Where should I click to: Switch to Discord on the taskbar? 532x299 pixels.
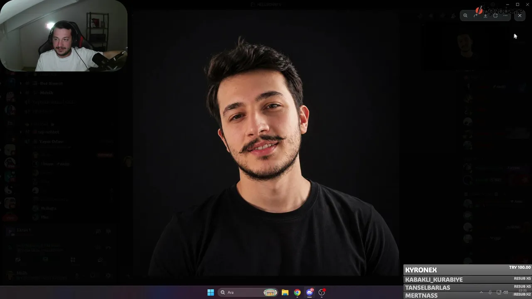[309, 292]
